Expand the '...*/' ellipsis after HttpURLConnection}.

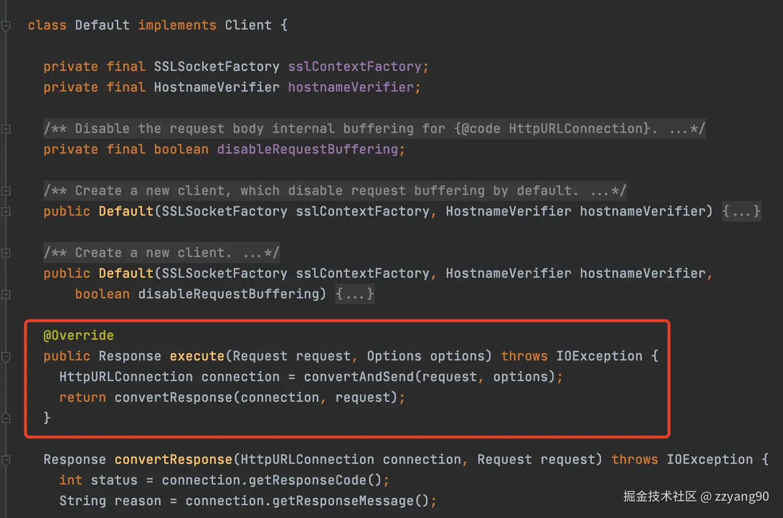coord(686,129)
